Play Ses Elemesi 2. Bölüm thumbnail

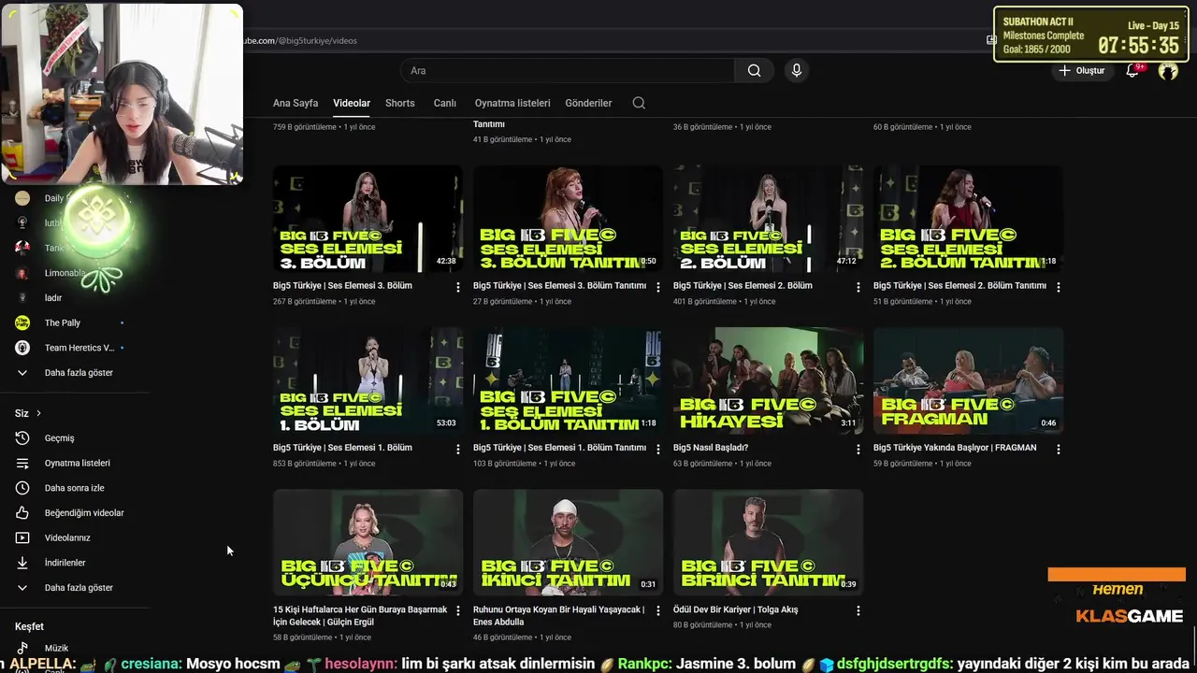pos(768,219)
